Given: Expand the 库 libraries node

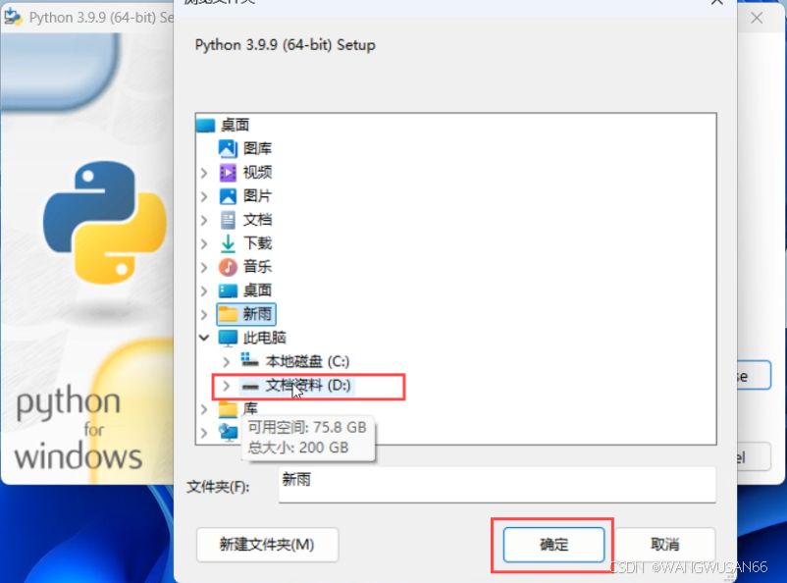Looking at the screenshot, I should (x=204, y=409).
